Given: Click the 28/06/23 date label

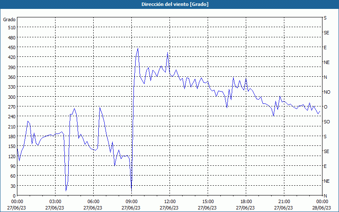Looking at the screenshot, I should 322,208.
